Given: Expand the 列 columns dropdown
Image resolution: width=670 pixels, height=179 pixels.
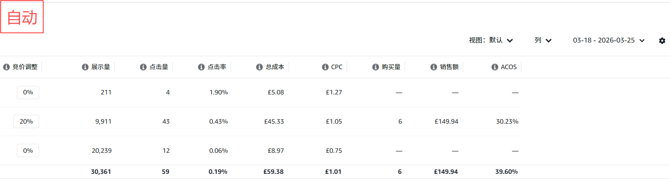Looking at the screenshot, I should [x=543, y=40].
